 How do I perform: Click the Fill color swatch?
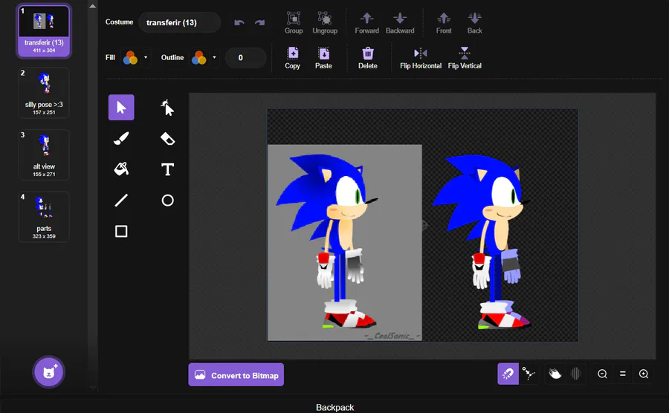point(130,57)
